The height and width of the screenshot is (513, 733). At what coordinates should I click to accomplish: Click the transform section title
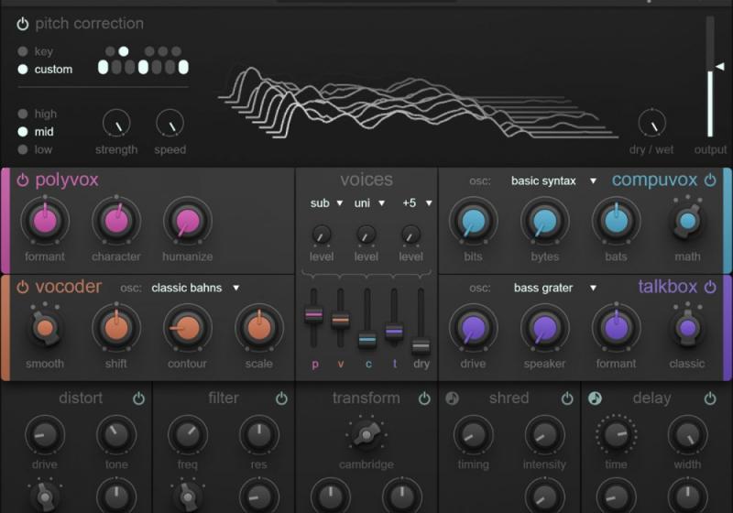coord(366,398)
